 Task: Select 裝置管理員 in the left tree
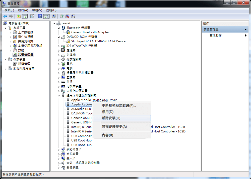26,55
